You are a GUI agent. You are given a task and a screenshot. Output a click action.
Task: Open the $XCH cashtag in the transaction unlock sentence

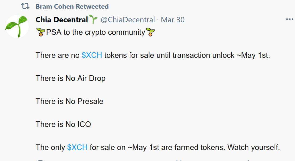[x=92, y=55]
